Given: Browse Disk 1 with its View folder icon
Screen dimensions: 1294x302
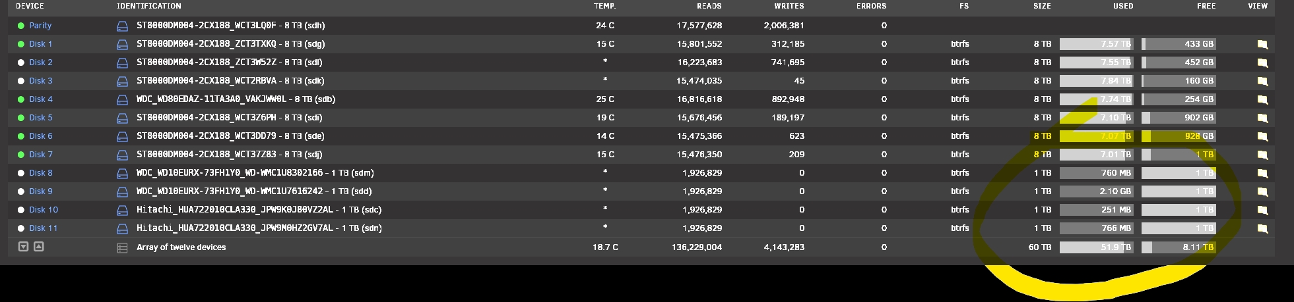Looking at the screenshot, I should click(1262, 45).
